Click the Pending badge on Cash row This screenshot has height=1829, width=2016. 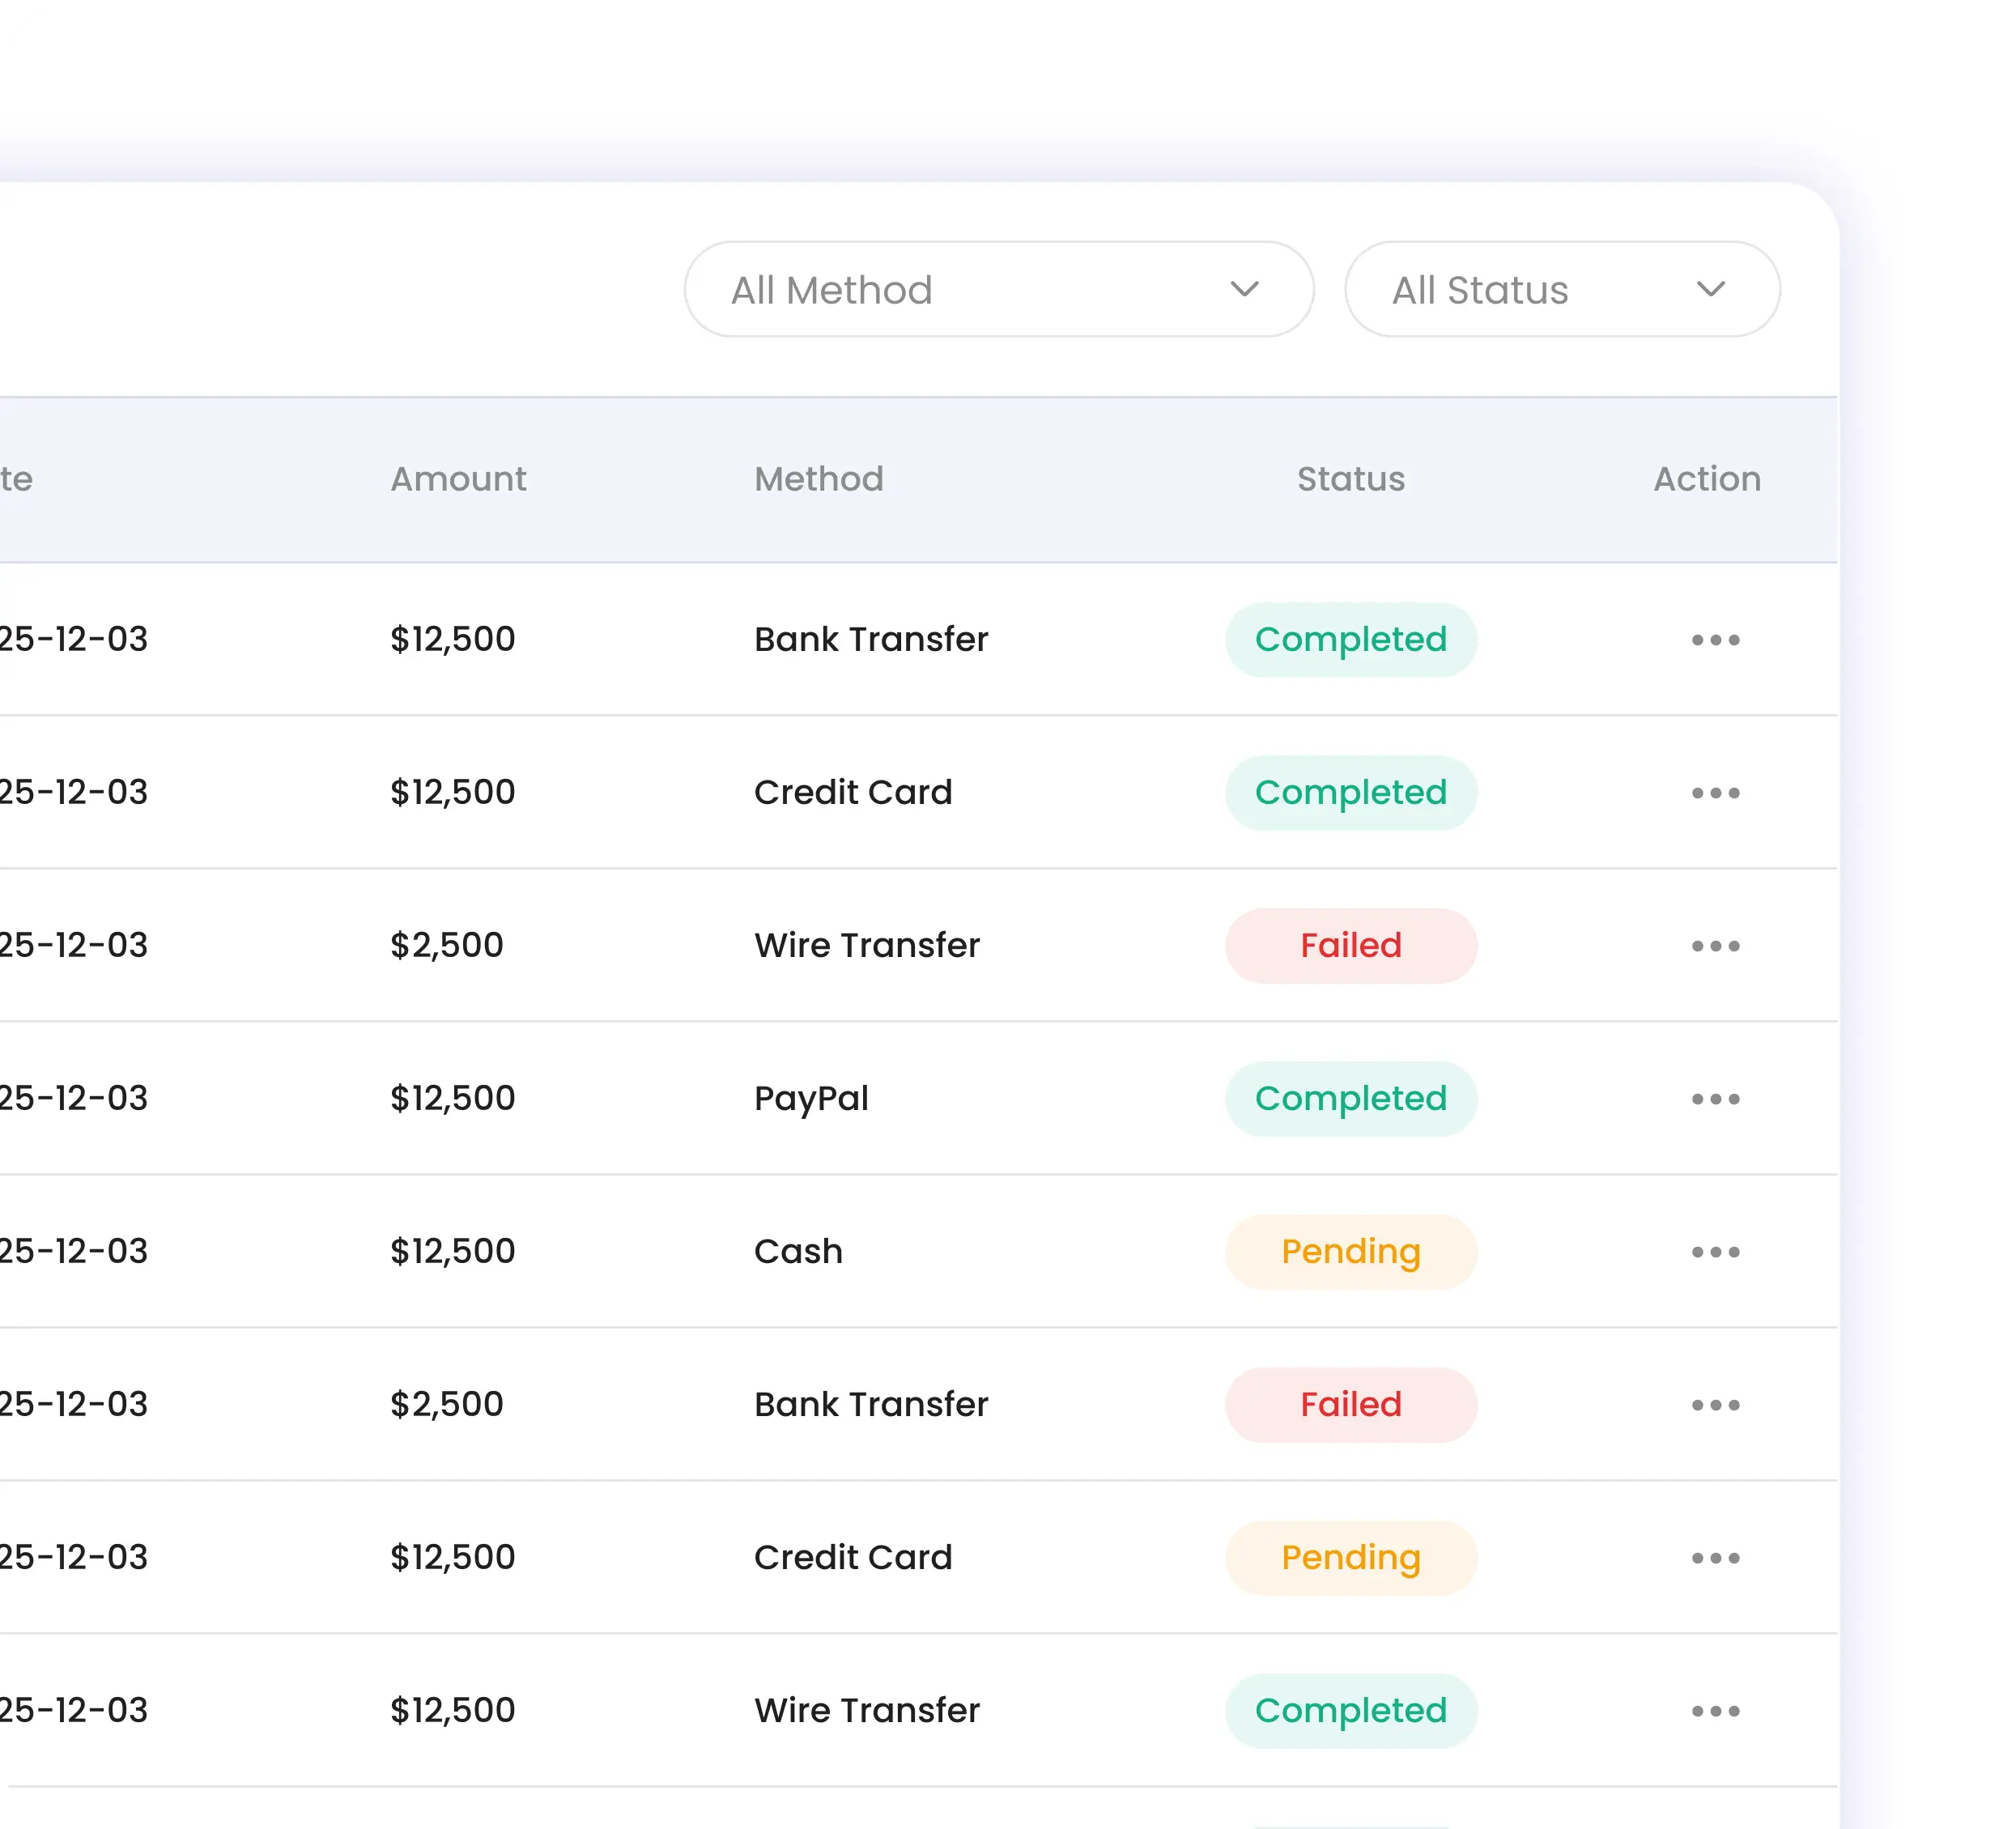[x=1350, y=1252]
